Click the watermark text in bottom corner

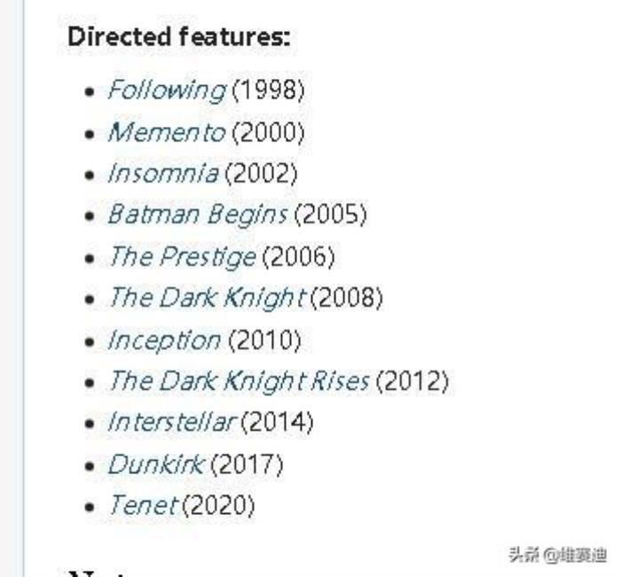coord(557,555)
